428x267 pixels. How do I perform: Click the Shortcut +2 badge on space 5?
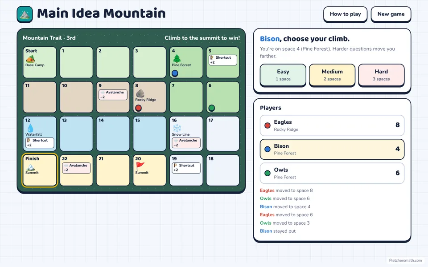[223, 60]
